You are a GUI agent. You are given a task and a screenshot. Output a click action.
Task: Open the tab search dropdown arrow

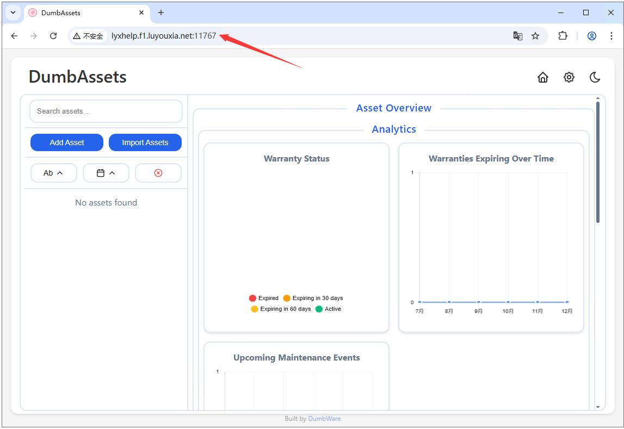pos(13,13)
